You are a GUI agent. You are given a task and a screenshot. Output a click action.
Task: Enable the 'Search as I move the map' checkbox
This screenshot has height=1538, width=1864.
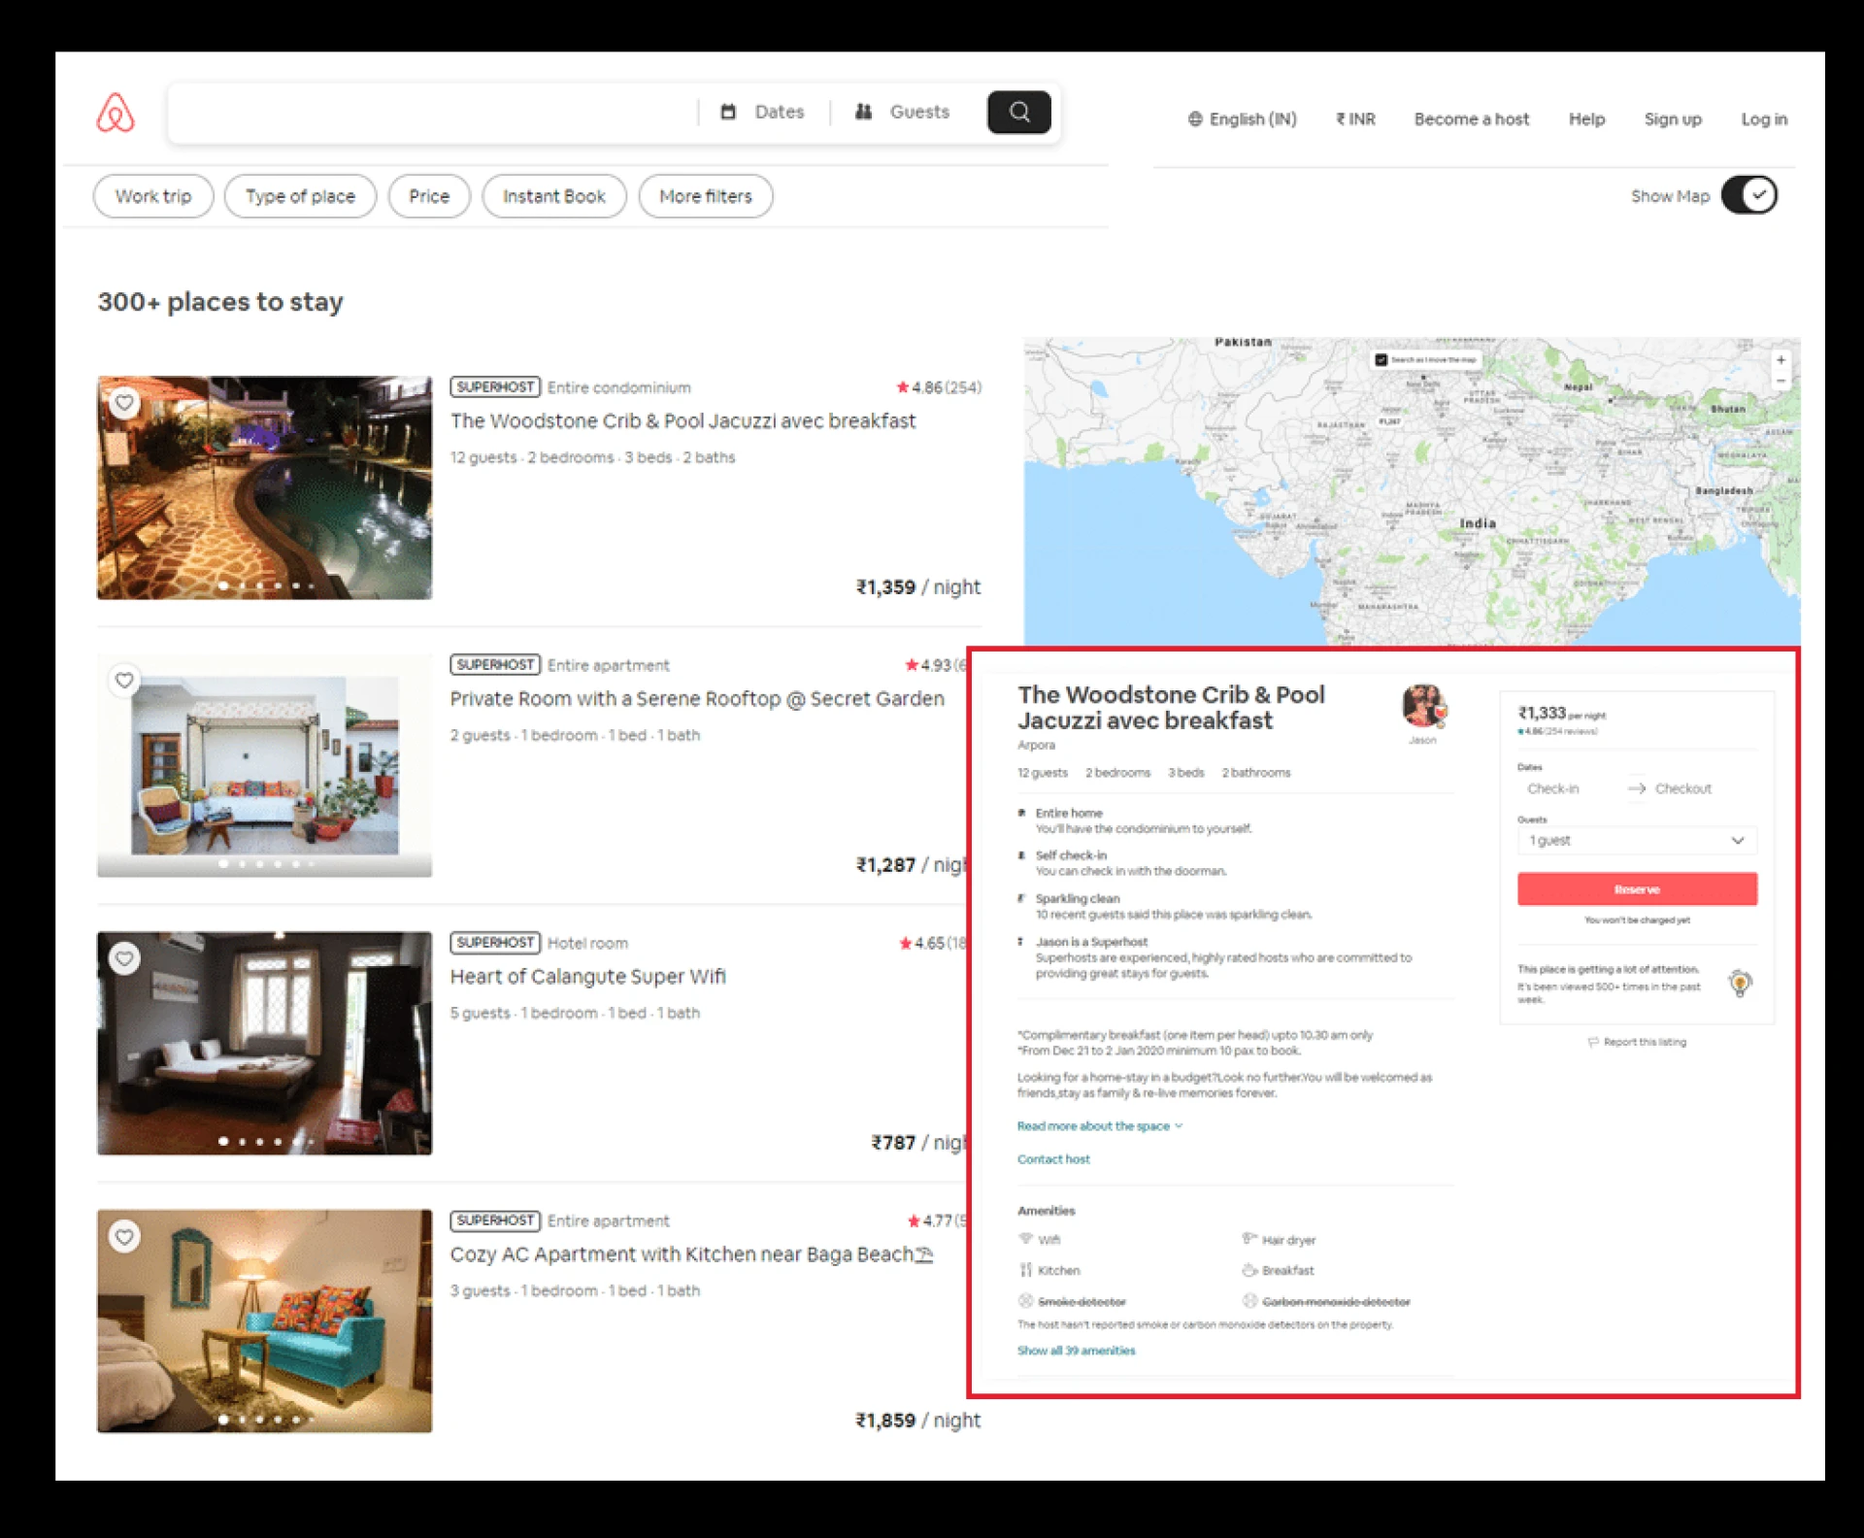1382,359
